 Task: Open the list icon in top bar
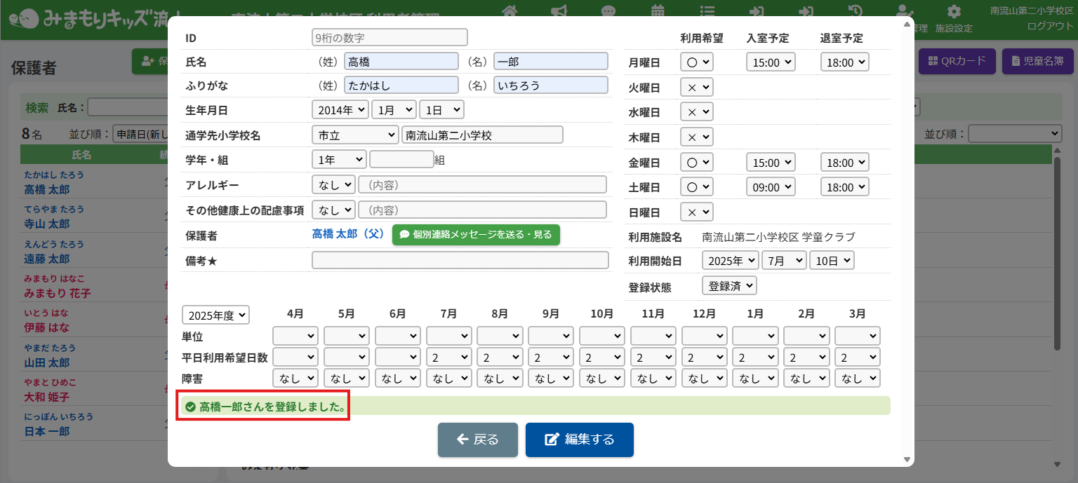pos(708,11)
